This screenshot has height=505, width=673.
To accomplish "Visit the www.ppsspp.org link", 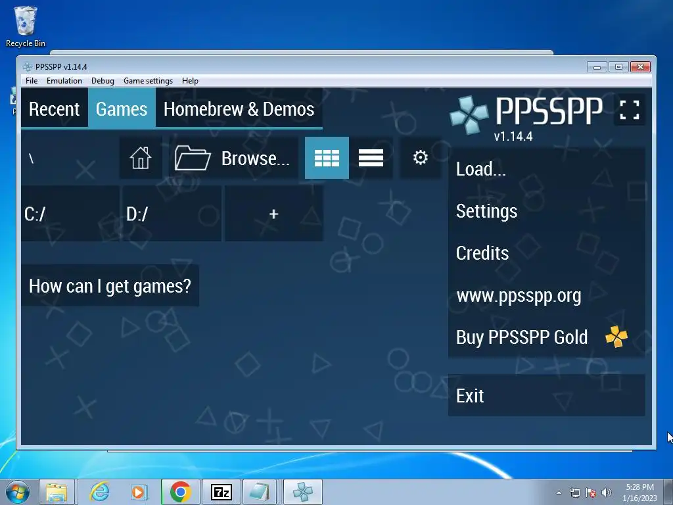I will point(546,295).
